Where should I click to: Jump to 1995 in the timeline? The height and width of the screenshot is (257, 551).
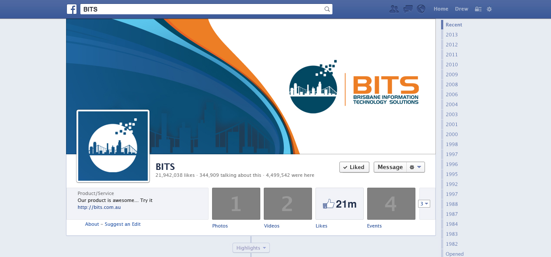pyautogui.click(x=451, y=174)
